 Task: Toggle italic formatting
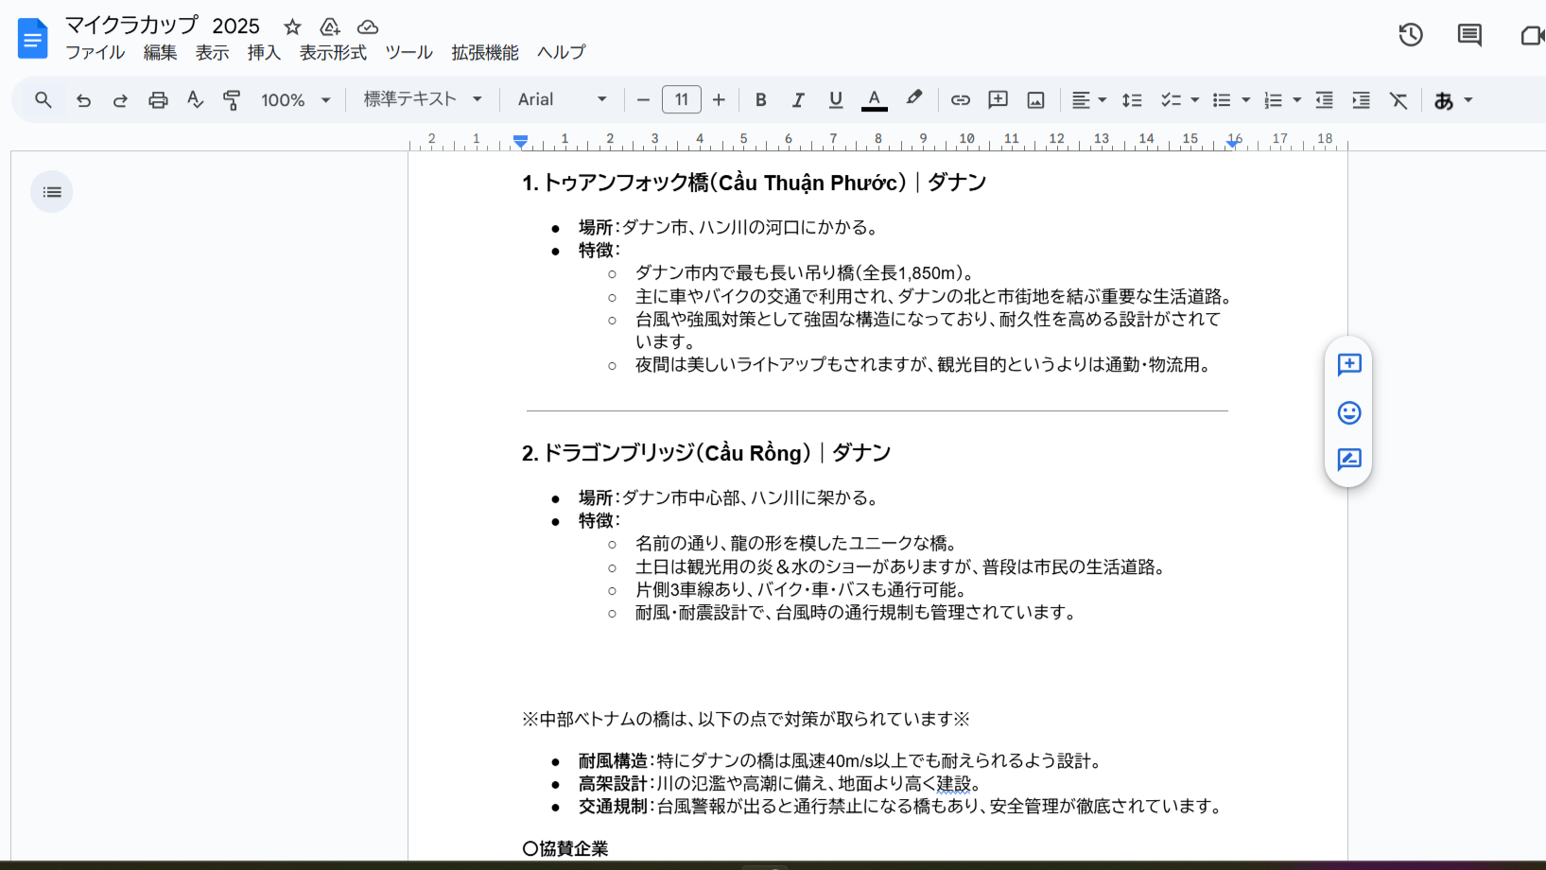(x=798, y=99)
